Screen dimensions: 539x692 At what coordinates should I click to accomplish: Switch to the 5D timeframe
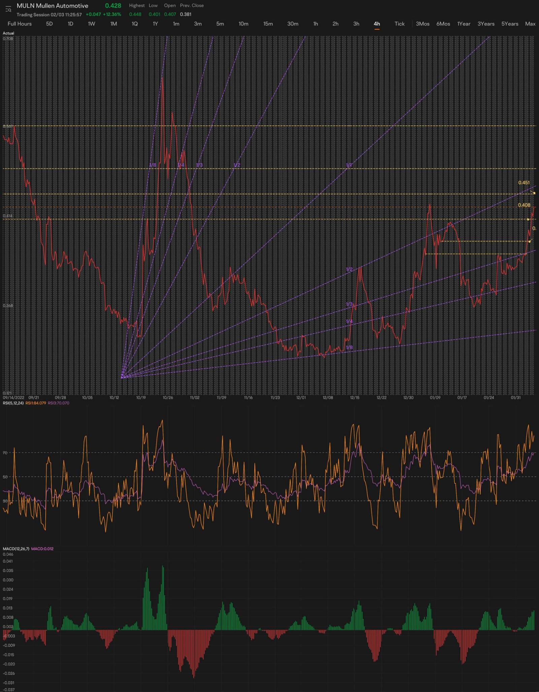(49, 24)
